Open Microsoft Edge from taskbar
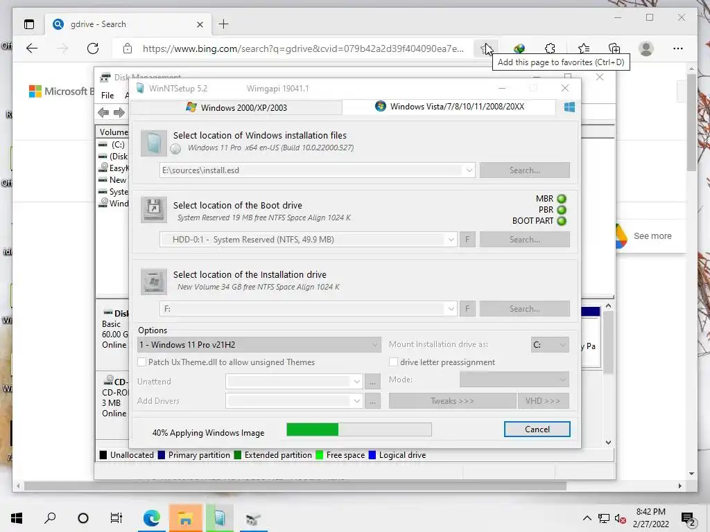The width and height of the screenshot is (710, 532). click(x=152, y=518)
